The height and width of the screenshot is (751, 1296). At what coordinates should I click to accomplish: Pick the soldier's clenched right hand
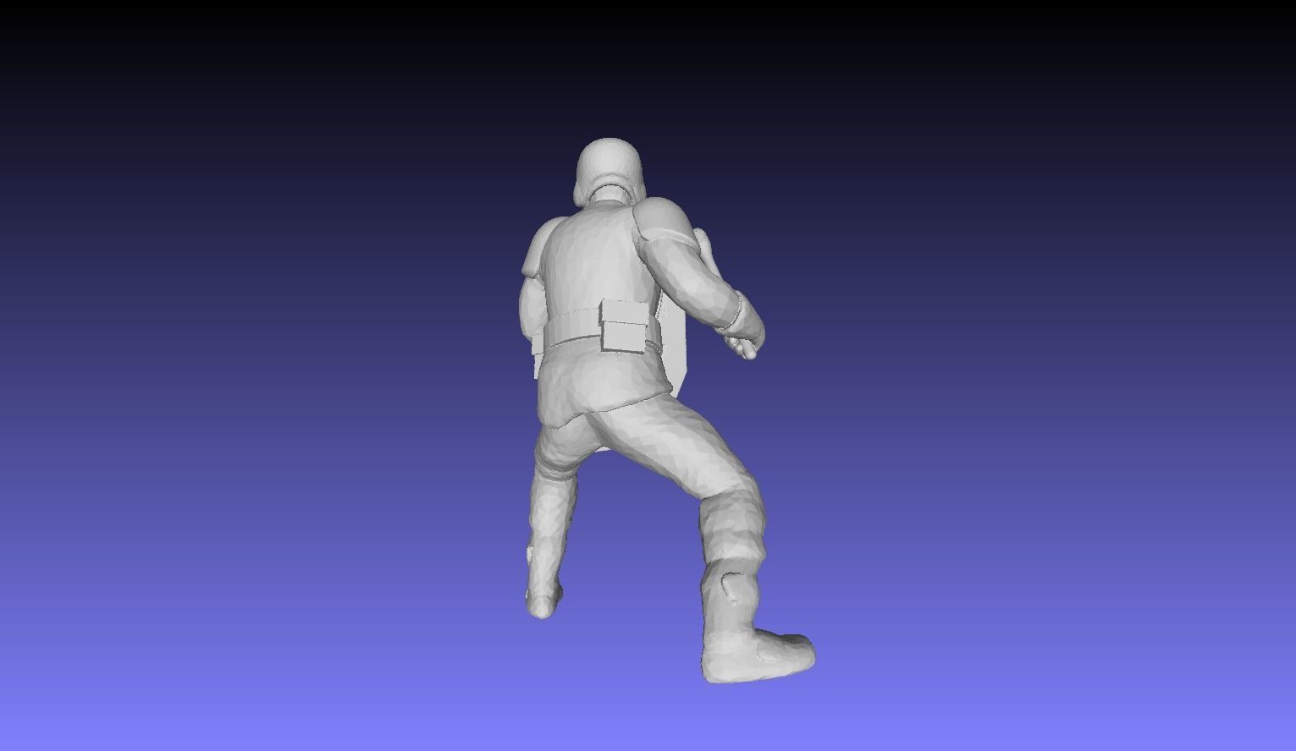pyautogui.click(x=746, y=336)
